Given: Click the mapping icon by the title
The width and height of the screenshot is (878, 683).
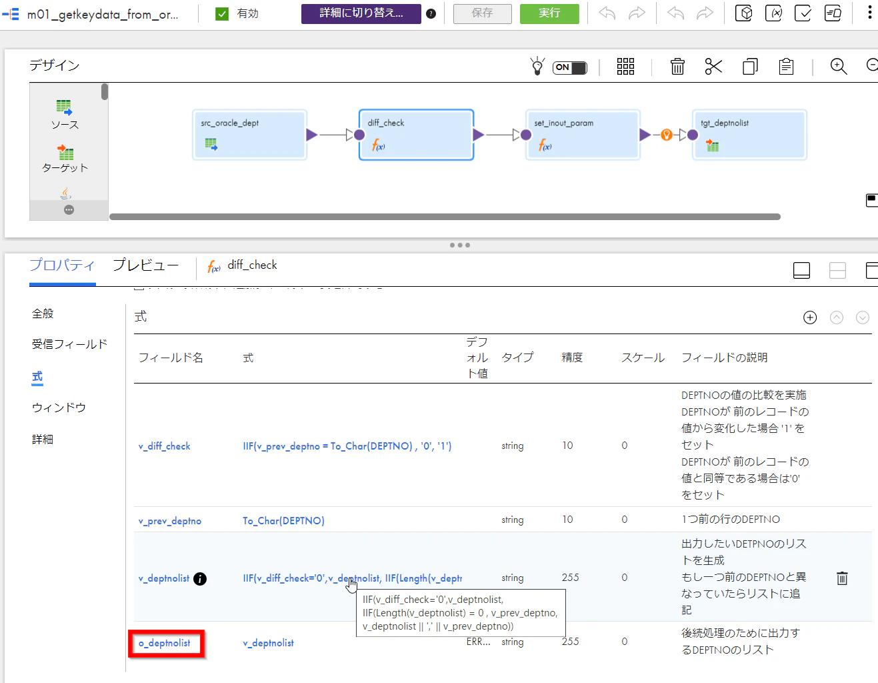Looking at the screenshot, I should coord(11,13).
